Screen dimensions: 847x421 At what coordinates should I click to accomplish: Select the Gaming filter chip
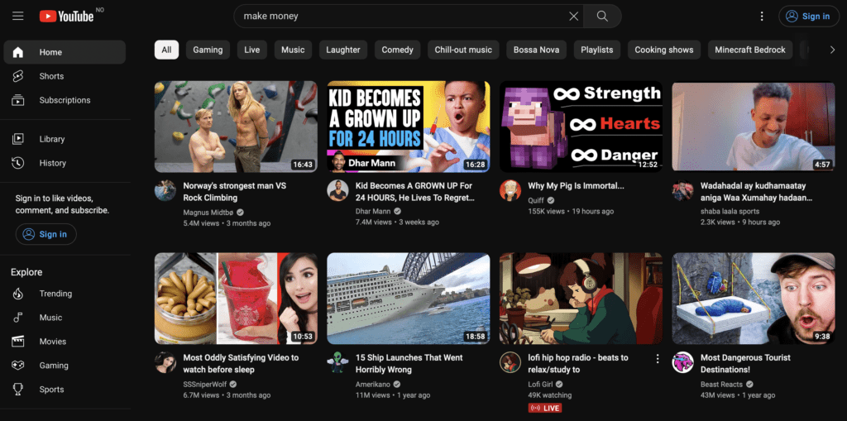(208, 50)
